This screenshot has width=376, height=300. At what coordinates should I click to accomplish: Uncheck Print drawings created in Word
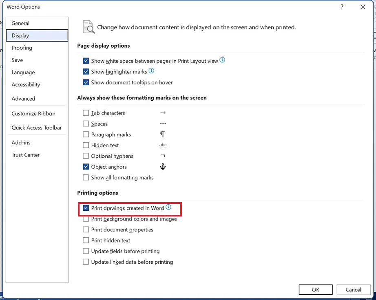[x=86, y=208]
